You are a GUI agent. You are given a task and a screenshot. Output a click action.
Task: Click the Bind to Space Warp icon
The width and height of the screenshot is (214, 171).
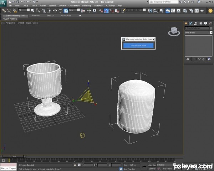[x=15, y=10]
